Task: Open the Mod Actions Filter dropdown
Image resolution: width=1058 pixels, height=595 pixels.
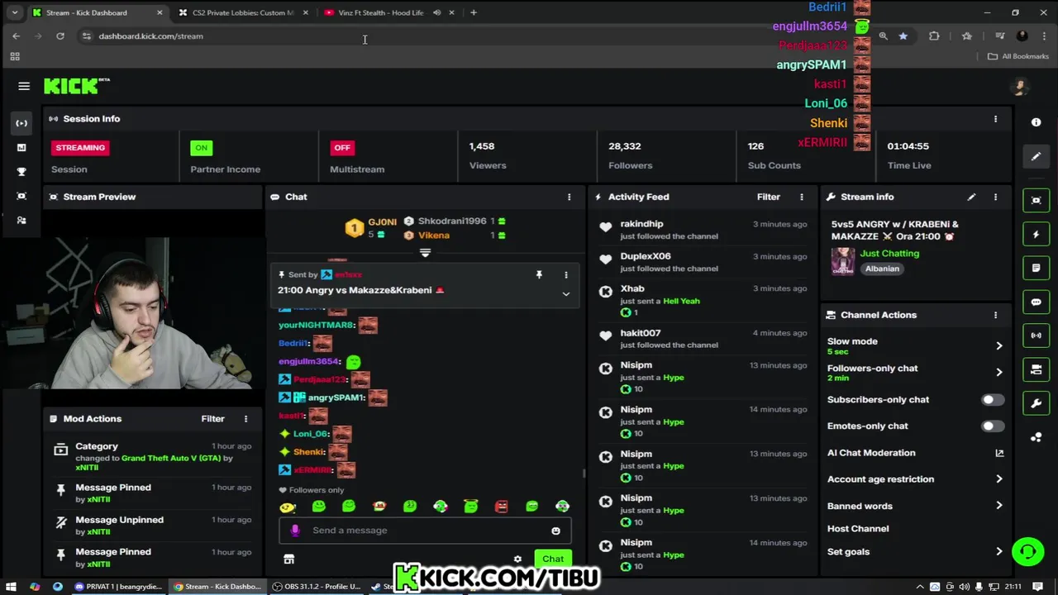Action: point(212,419)
